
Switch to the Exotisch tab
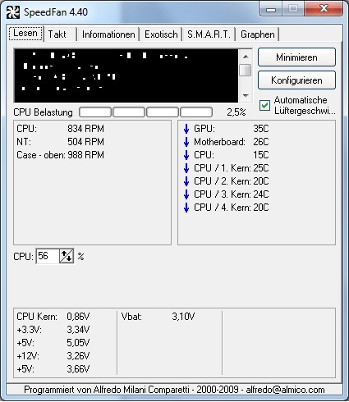coord(161,34)
